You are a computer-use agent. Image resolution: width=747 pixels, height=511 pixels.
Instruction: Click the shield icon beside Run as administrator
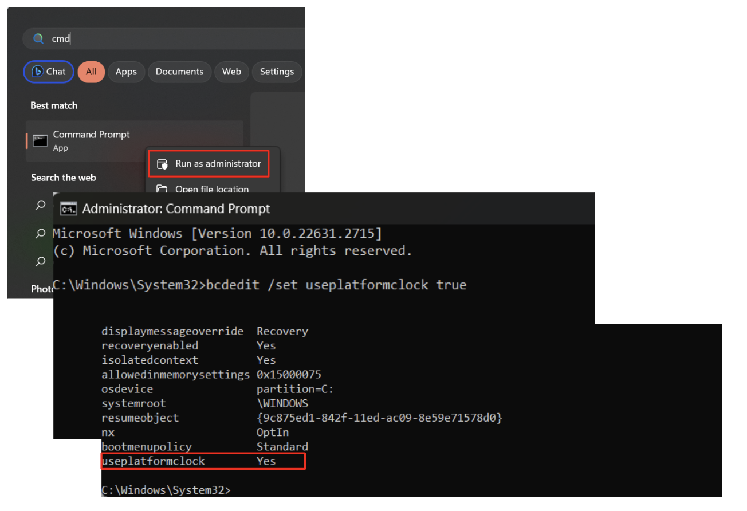point(163,163)
